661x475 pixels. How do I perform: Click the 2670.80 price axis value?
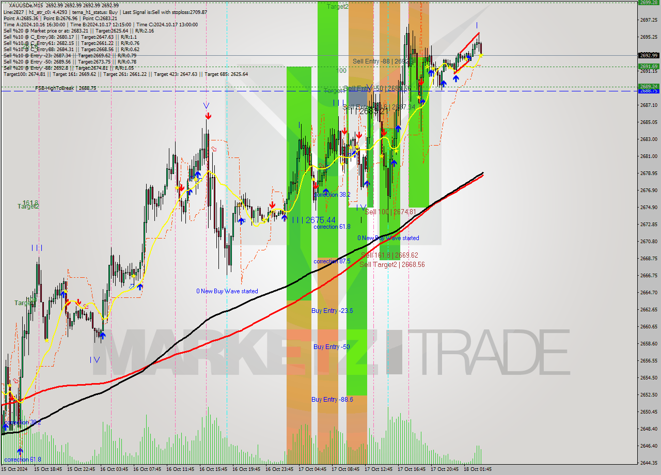[x=648, y=241]
